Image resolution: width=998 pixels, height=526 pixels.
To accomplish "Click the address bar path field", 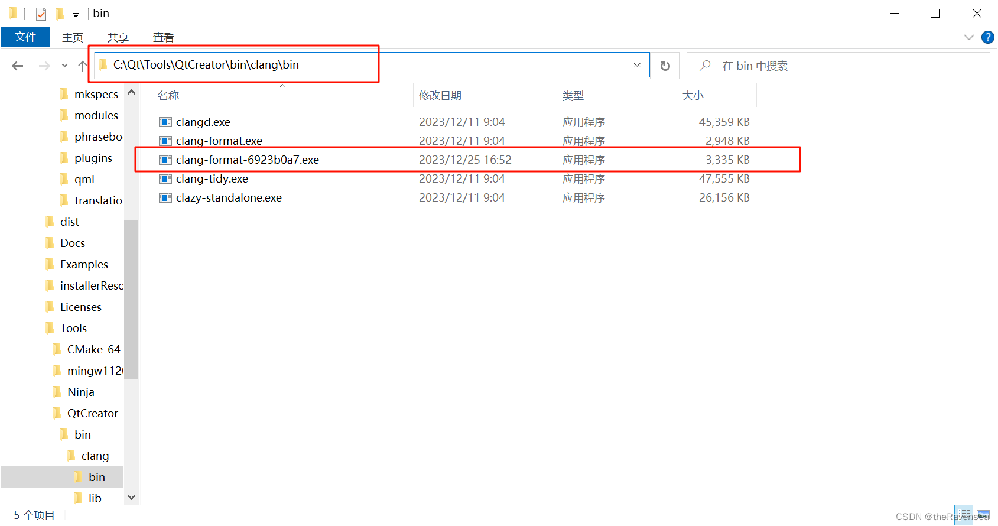I will (x=372, y=65).
